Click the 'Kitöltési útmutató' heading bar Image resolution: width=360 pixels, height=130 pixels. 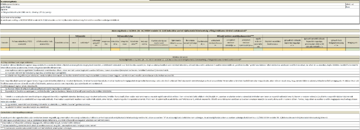click(x=180, y=57)
